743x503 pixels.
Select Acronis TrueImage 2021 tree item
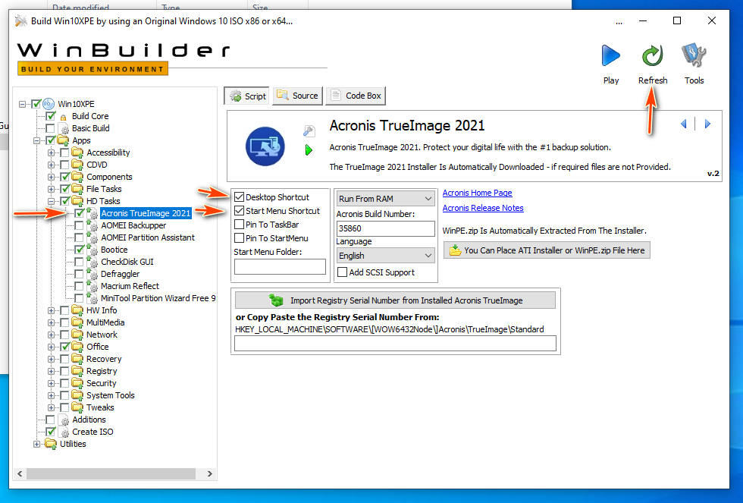[x=146, y=213]
